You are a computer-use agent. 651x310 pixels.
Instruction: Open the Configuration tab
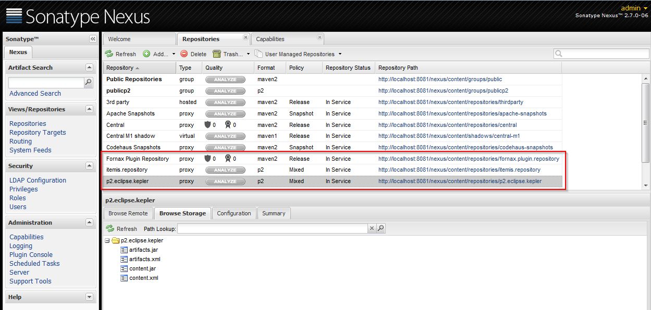[x=234, y=213]
